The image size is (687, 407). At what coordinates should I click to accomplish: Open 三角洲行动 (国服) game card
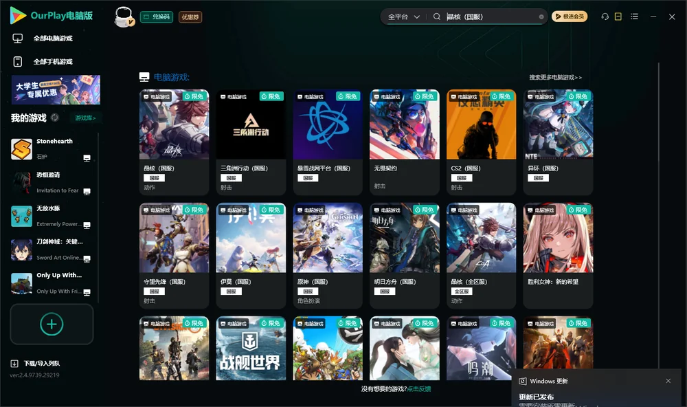(x=251, y=142)
